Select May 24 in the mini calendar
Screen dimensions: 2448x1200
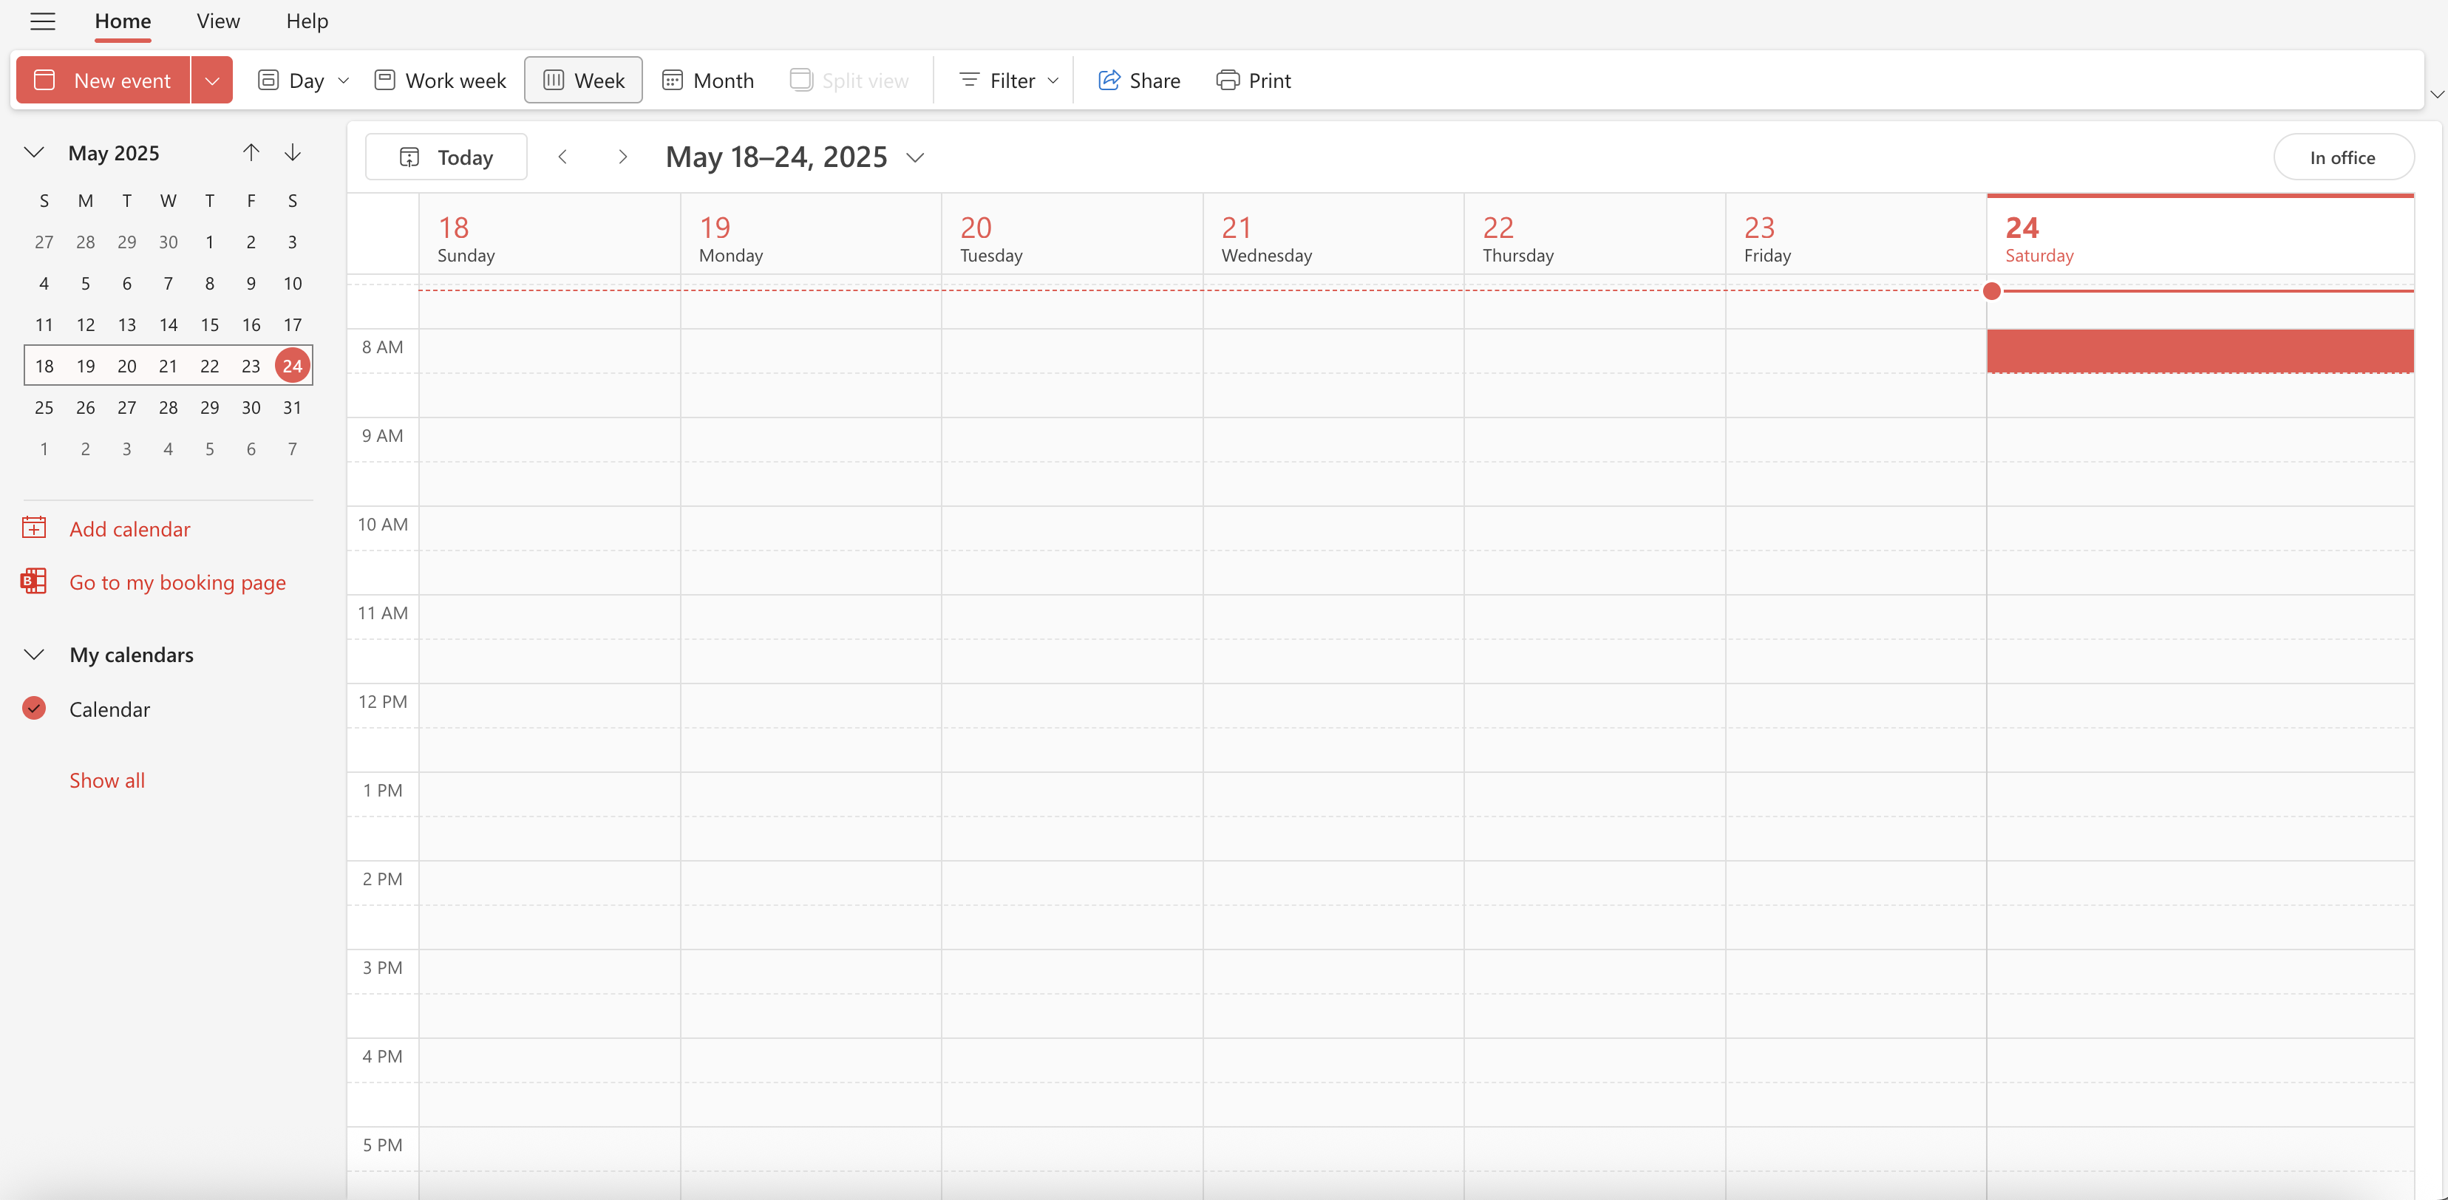point(293,366)
